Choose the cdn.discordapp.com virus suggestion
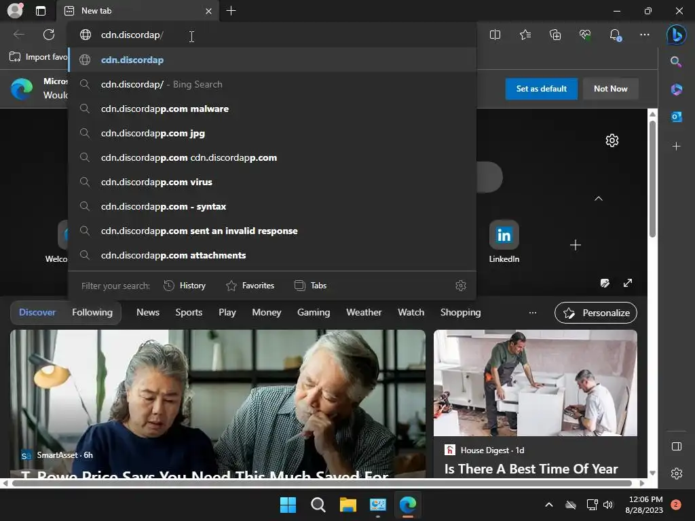 click(273, 182)
